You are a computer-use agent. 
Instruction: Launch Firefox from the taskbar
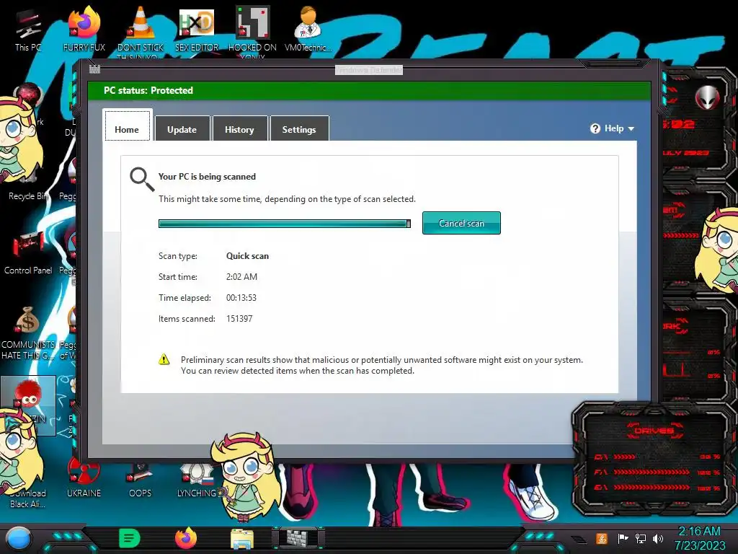click(186, 537)
